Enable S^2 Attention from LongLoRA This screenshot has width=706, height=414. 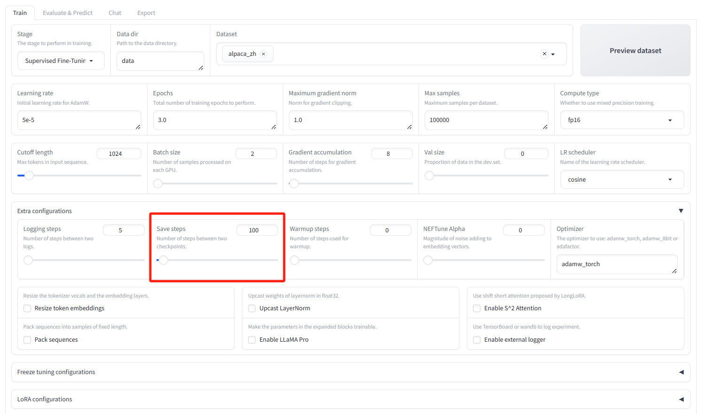pyautogui.click(x=476, y=308)
